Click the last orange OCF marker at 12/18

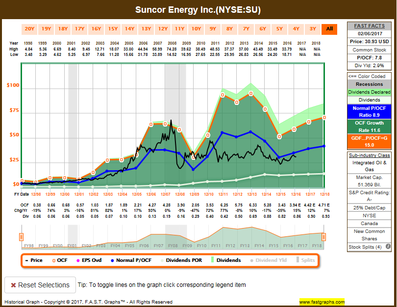pos(323,117)
